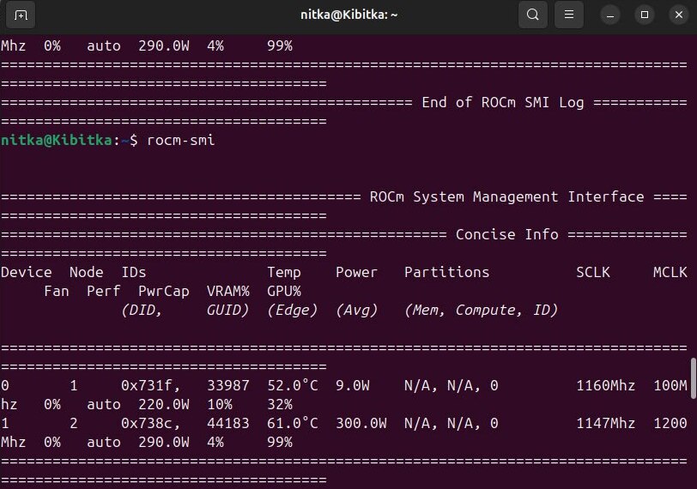Screen dimensions: 697x489
Task: Click the VRAM usage 10%
Action: tap(219, 405)
